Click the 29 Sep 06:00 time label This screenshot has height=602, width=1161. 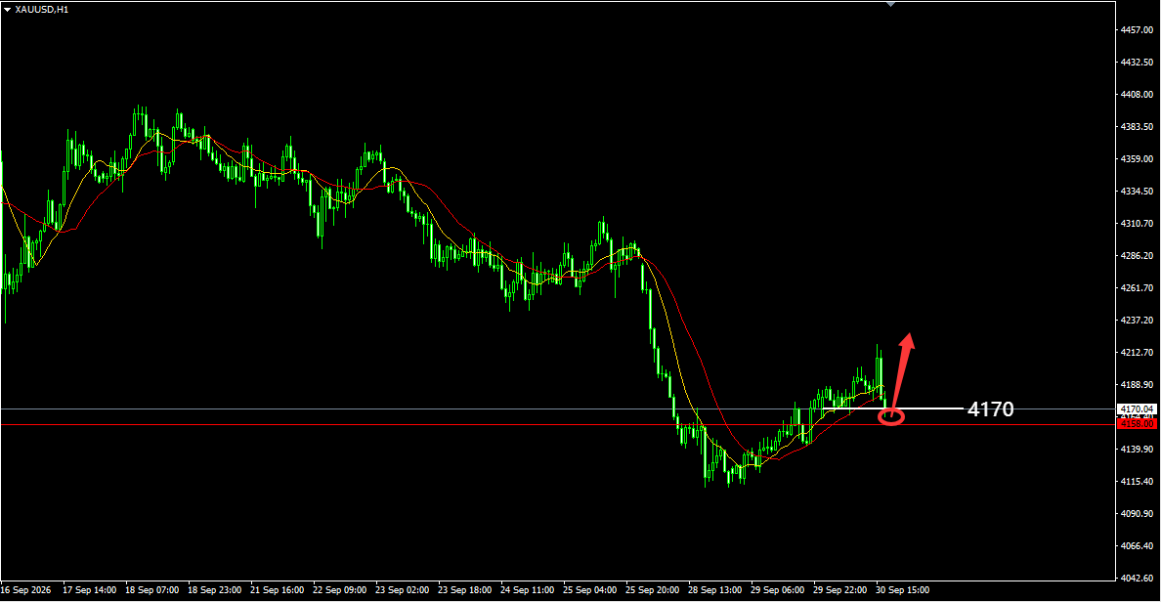click(778, 590)
